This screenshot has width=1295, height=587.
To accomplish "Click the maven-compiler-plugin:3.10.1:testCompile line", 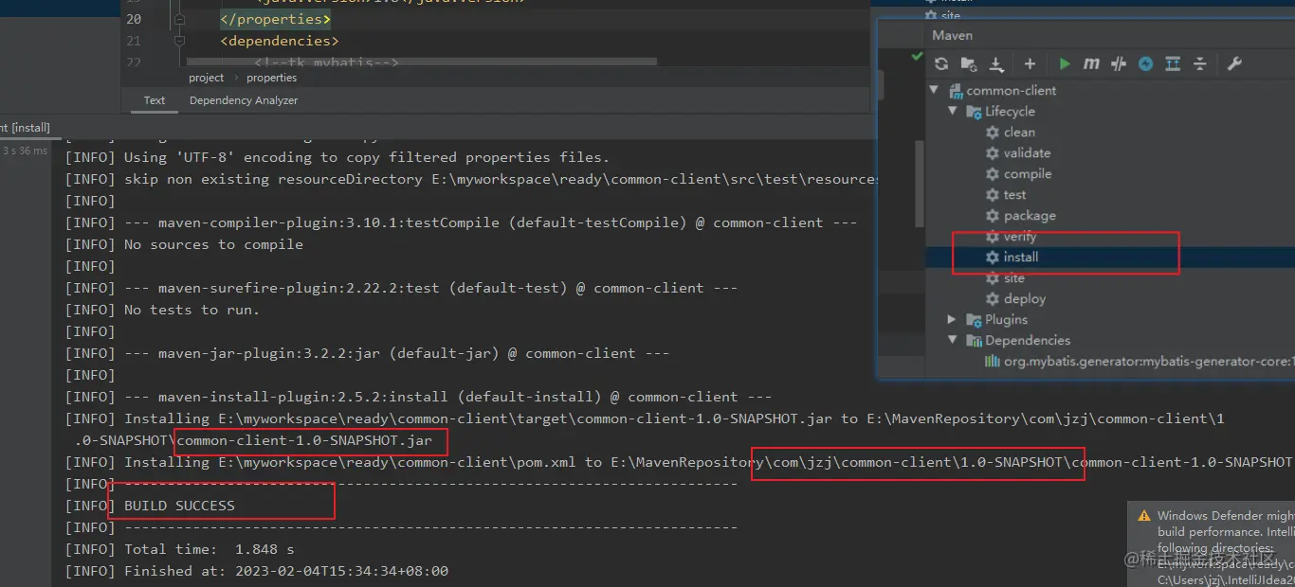I will coord(461,222).
